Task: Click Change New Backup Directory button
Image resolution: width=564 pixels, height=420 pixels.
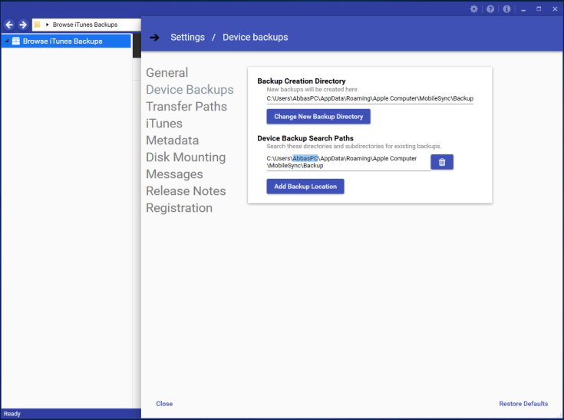Action: click(x=318, y=117)
